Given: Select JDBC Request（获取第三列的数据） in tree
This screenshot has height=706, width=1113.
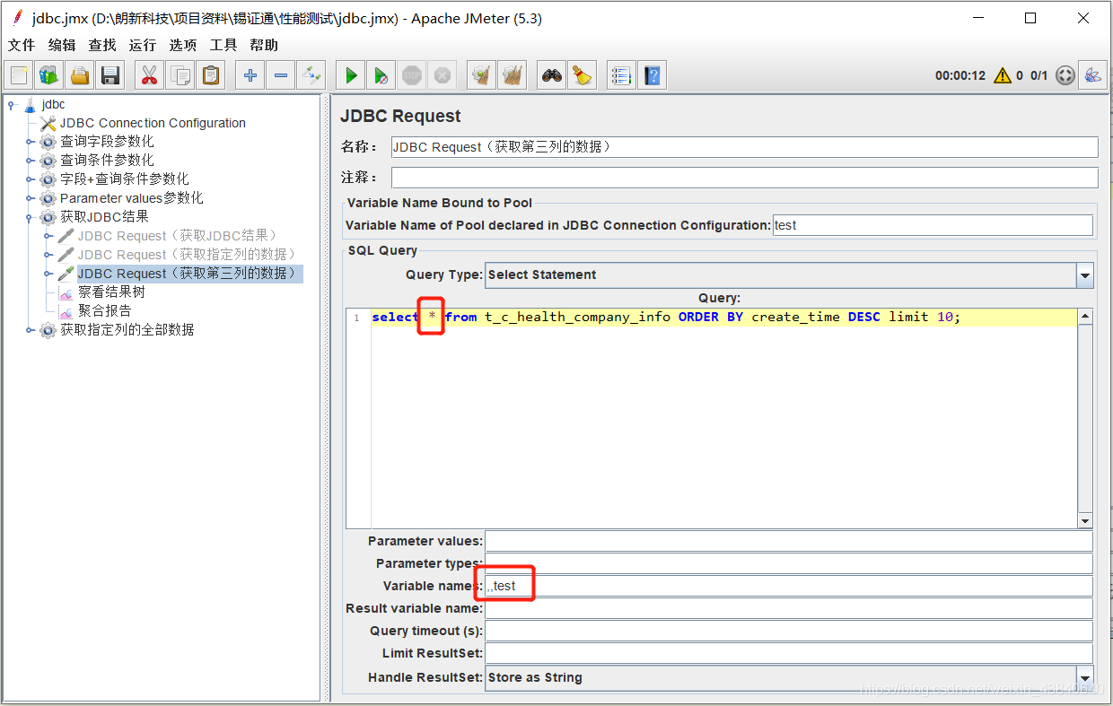Looking at the screenshot, I should 189,274.
